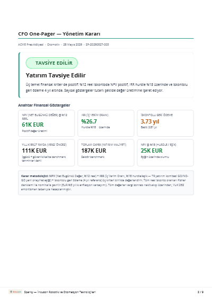Click the Yatırım Tavsiye Edilir heading
212x300 pixels.
[x=56, y=75]
